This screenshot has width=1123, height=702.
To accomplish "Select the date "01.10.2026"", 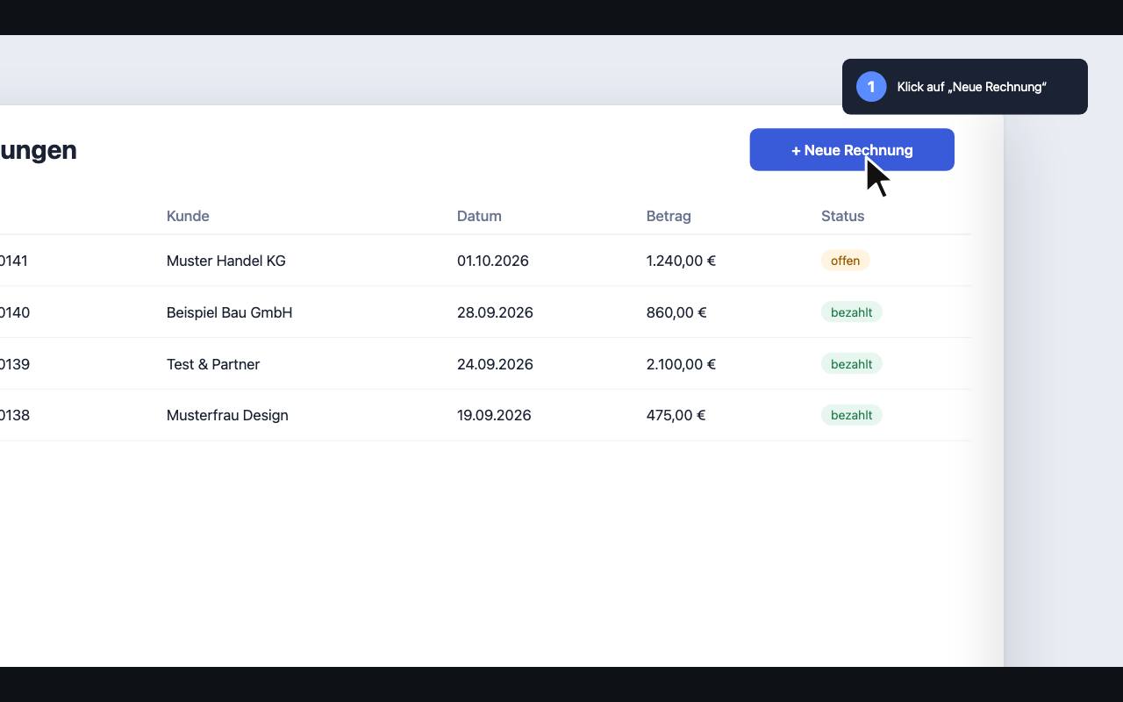I will pyautogui.click(x=493, y=261).
